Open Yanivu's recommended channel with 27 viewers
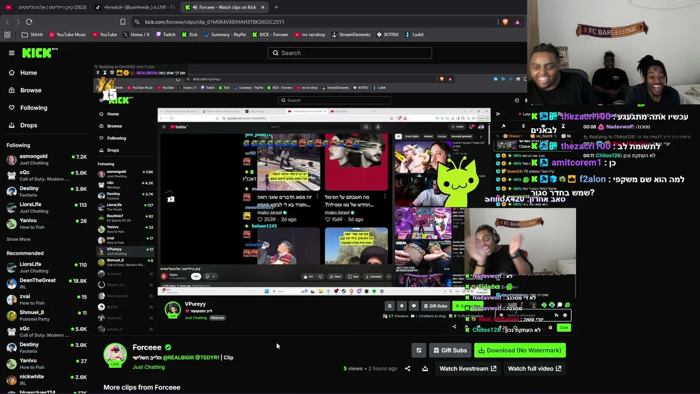This screenshot has height=394, width=700. pyautogui.click(x=46, y=363)
